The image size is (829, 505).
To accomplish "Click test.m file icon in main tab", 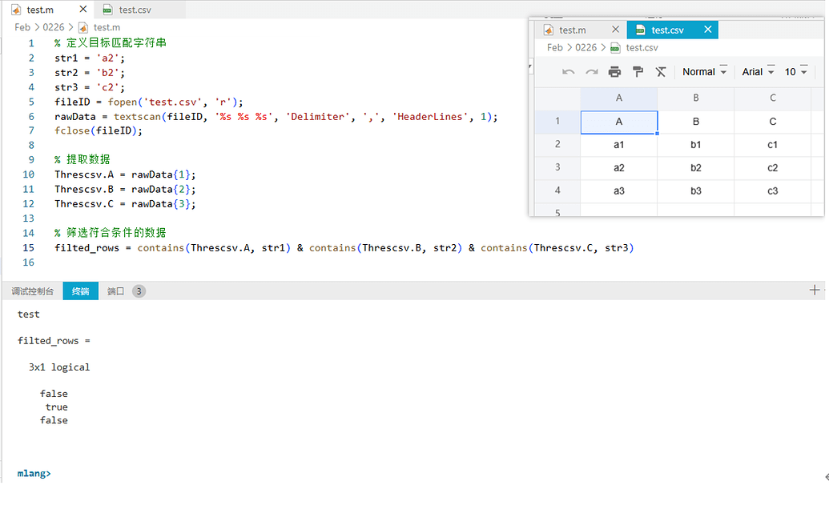I will [16, 10].
